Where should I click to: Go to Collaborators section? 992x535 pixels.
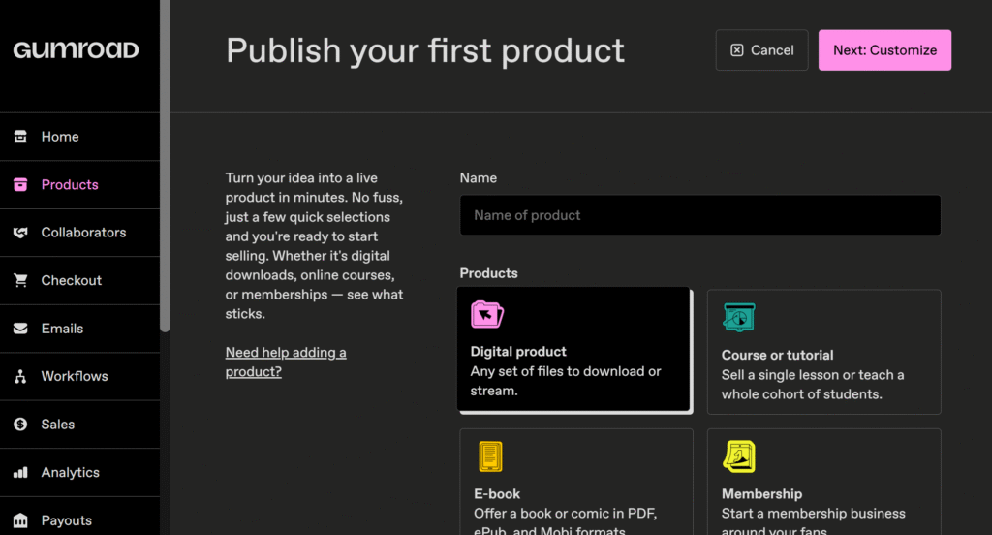click(x=79, y=233)
